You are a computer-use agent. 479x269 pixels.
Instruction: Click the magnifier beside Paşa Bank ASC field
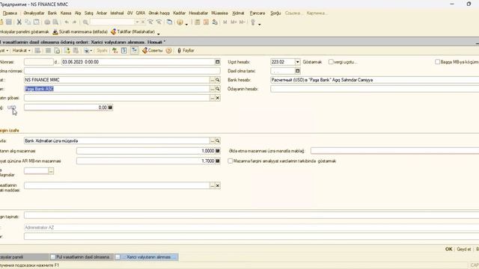point(218,89)
